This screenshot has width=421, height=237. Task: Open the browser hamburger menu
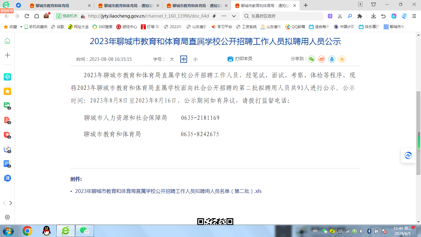point(413,16)
